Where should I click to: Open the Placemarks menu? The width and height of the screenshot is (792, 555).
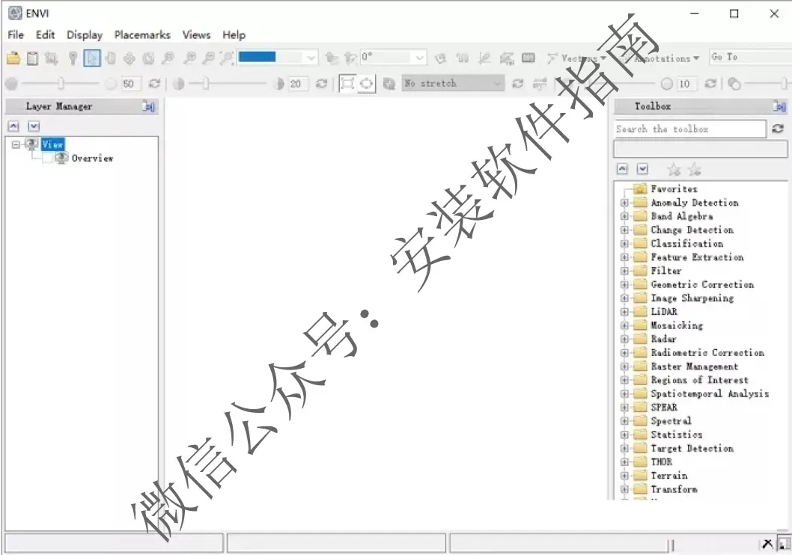tap(142, 35)
